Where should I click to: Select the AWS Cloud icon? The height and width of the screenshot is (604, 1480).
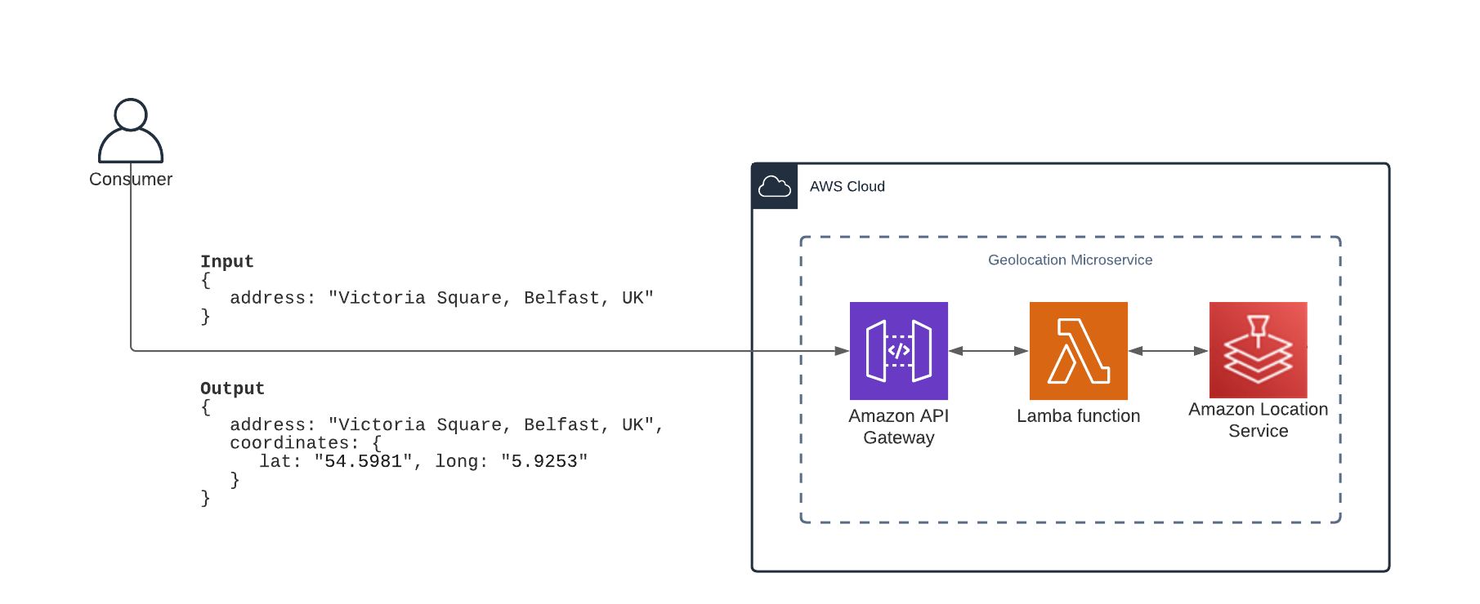(775, 187)
